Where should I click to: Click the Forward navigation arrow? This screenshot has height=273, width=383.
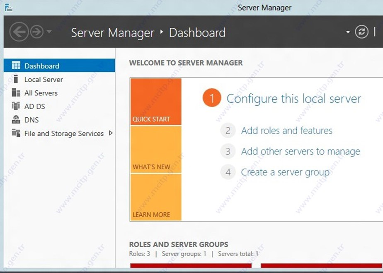tap(36, 32)
